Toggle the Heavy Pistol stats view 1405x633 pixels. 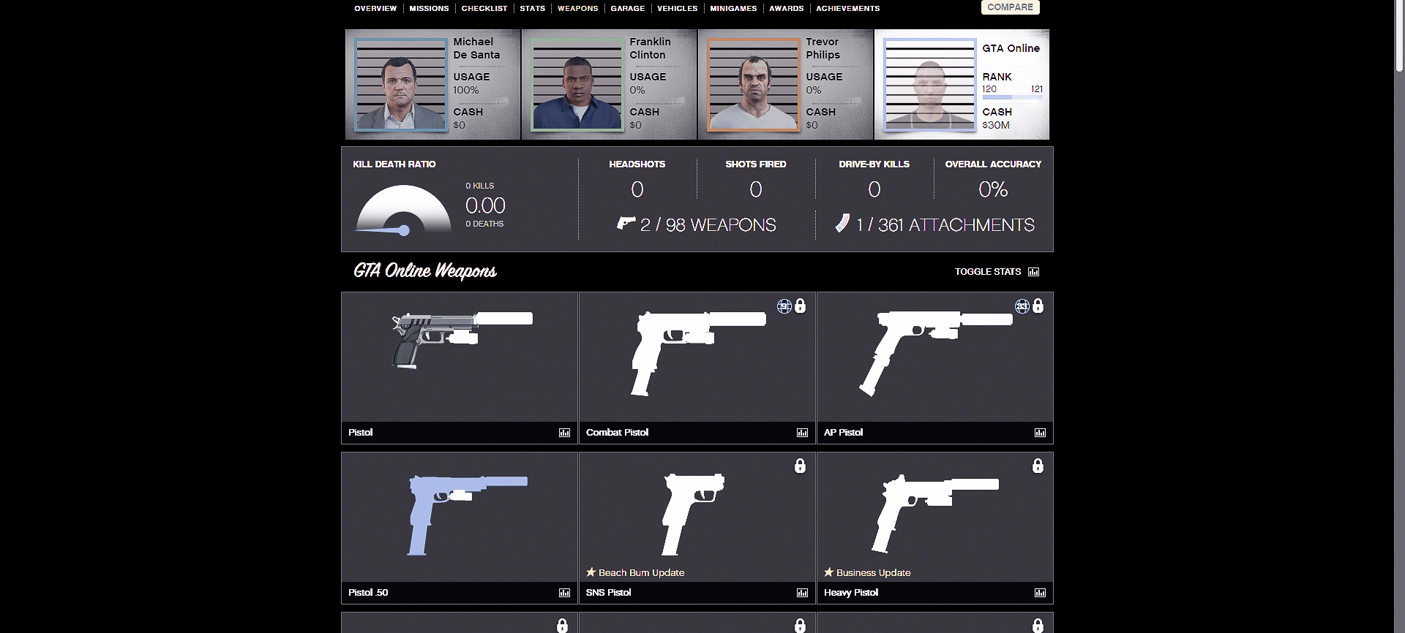(x=1040, y=593)
